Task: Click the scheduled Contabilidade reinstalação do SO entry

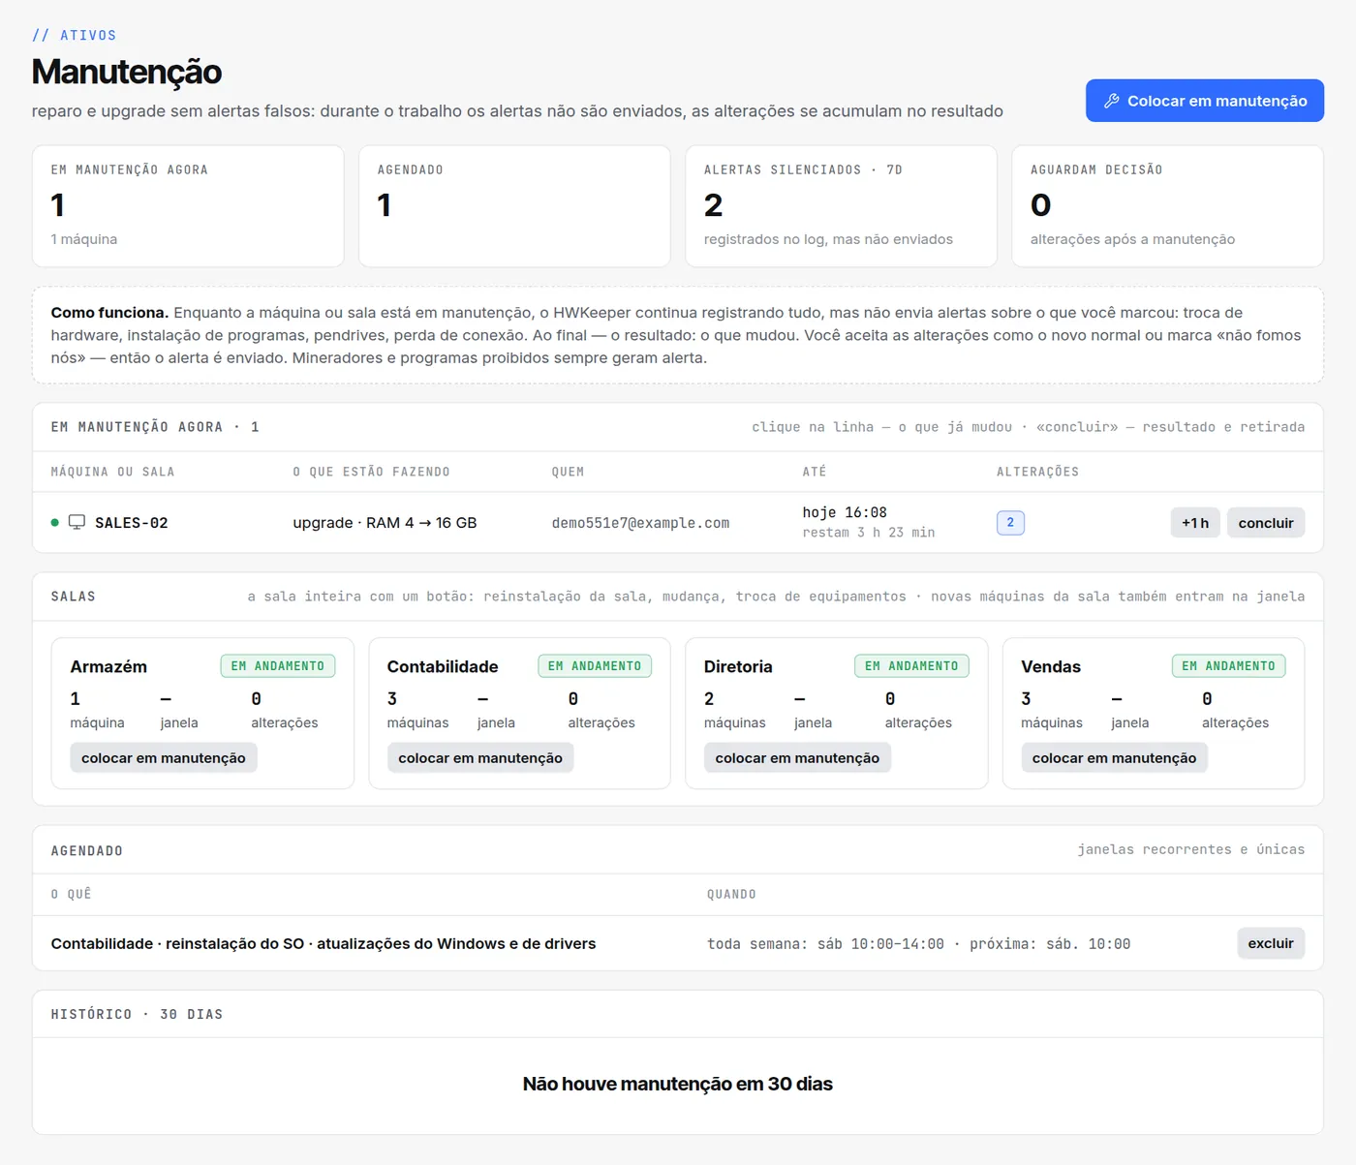Action: pyautogui.click(x=324, y=943)
